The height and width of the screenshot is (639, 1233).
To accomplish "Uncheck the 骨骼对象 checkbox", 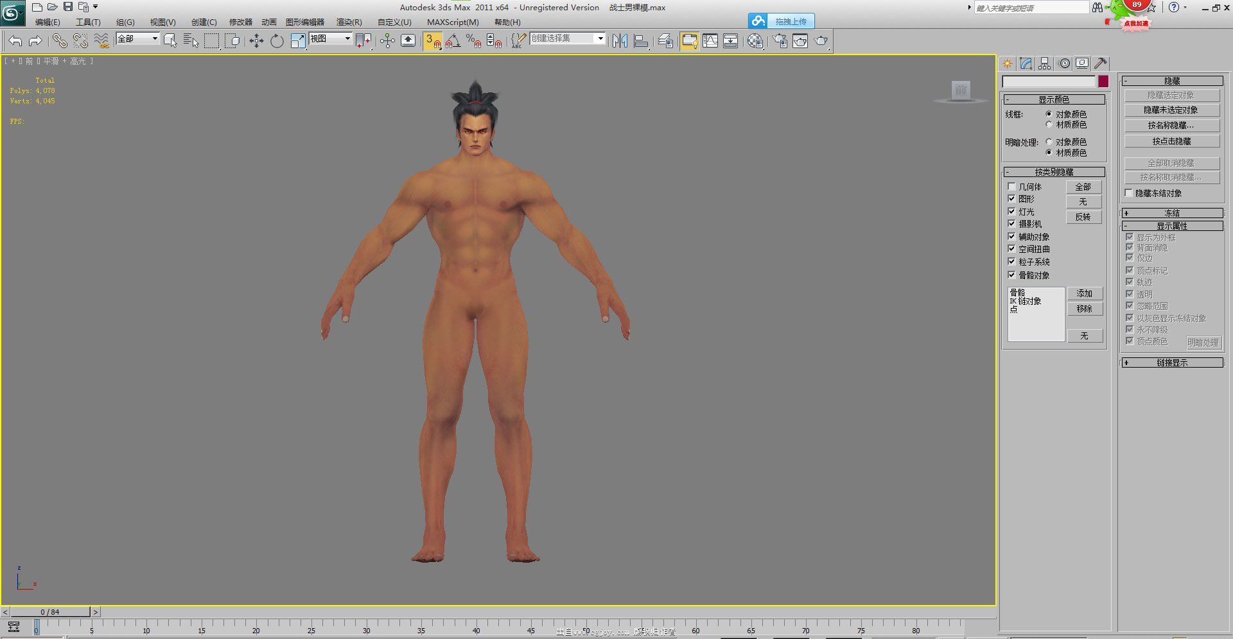I will [1011, 275].
